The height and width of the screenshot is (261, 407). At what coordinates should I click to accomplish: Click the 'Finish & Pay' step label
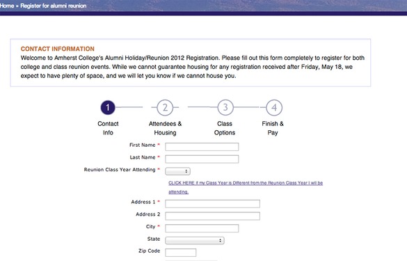tap(273, 128)
